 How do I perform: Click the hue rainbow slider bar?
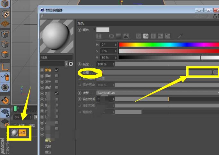[169, 45]
